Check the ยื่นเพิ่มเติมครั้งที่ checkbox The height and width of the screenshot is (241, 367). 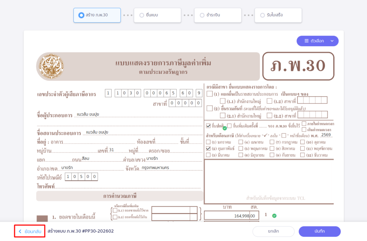coord(229,126)
